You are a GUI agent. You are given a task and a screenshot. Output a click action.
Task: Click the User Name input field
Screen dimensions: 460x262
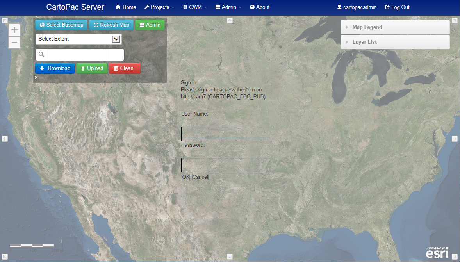tap(226, 134)
